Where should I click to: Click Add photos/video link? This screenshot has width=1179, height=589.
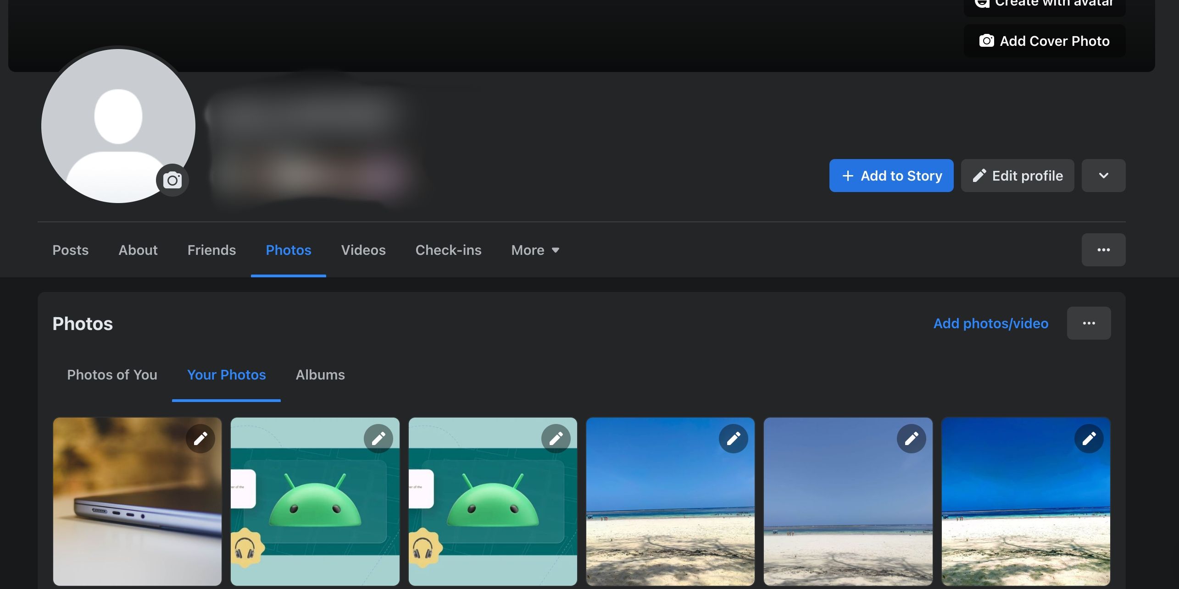pos(990,324)
